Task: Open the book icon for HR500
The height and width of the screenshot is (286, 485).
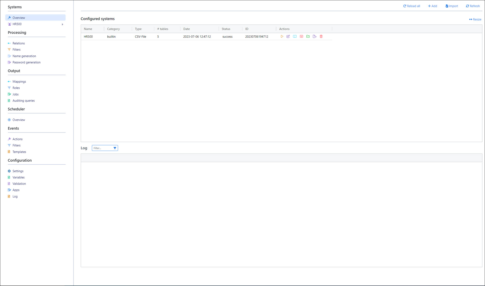Action: 295,36
